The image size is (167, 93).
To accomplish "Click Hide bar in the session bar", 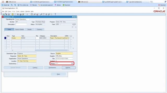I will pos(58,5).
